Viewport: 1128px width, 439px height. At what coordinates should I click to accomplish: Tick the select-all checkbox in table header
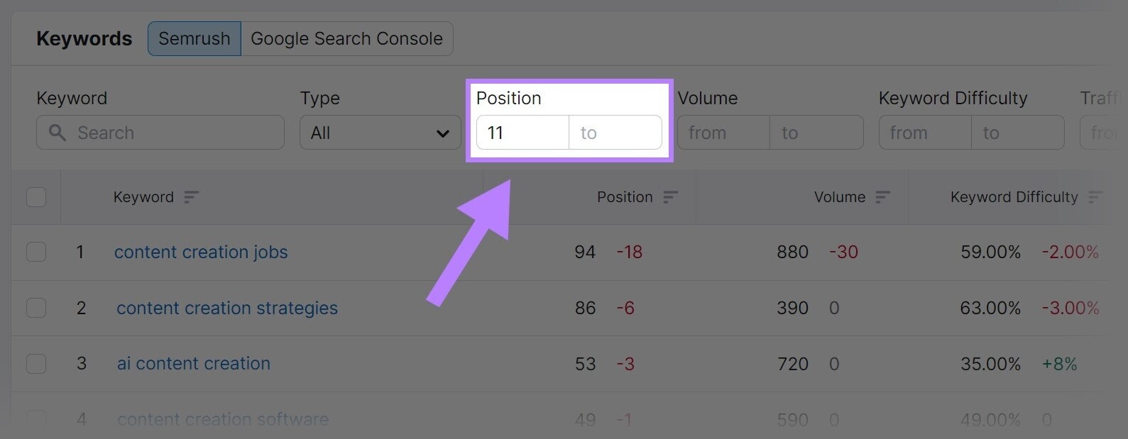pyautogui.click(x=36, y=197)
